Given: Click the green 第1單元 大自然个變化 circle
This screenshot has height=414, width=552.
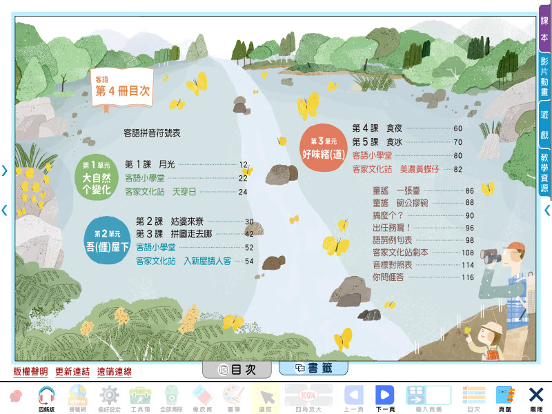Looking at the screenshot, I should [x=97, y=177].
